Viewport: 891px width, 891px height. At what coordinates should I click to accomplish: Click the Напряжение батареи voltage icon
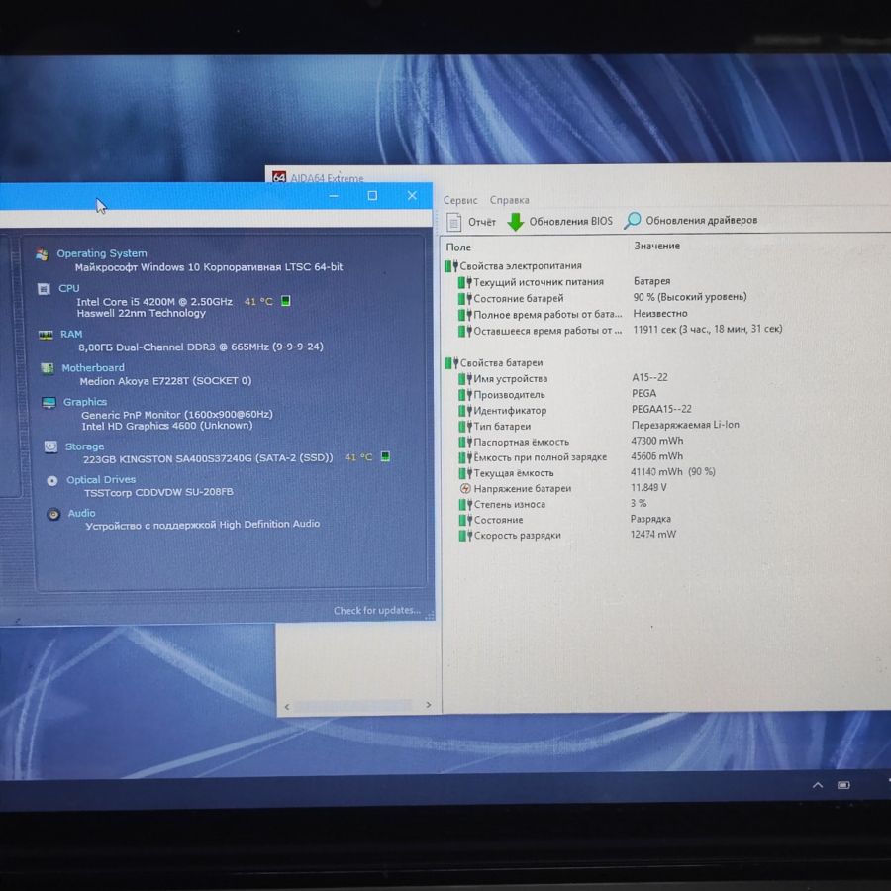coord(465,488)
